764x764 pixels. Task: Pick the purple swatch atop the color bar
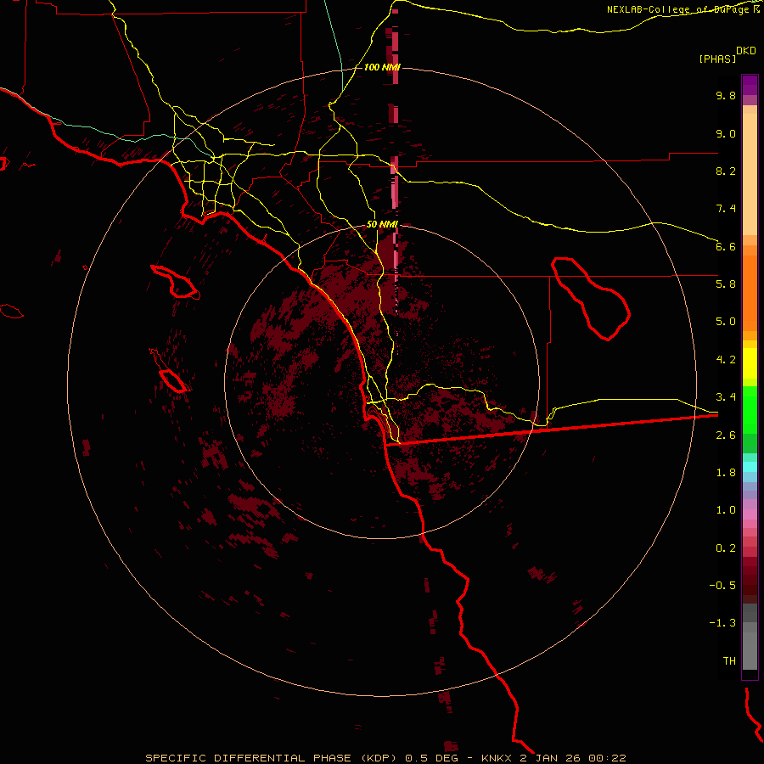click(750, 85)
